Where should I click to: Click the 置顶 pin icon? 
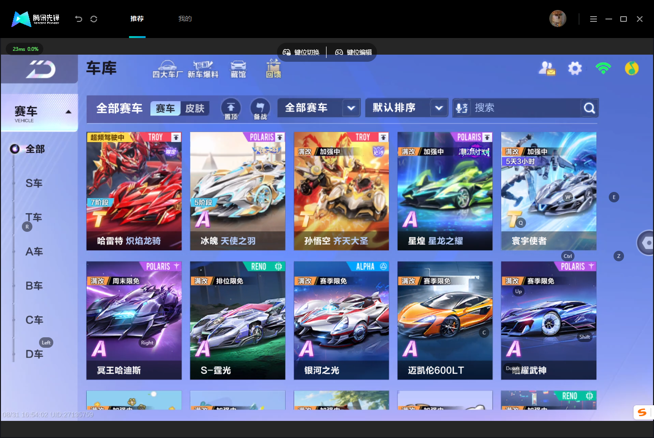click(231, 109)
